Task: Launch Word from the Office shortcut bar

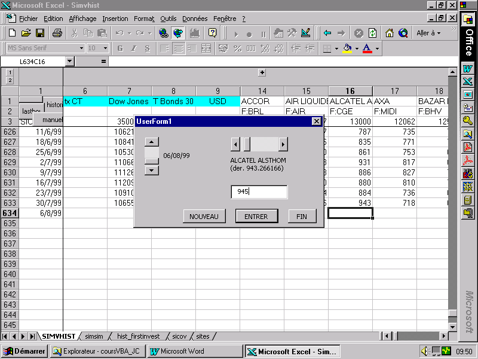Action: click(x=468, y=68)
